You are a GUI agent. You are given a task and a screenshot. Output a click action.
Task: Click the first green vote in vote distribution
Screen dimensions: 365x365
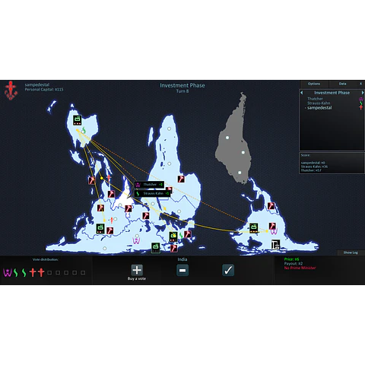(x=16, y=273)
